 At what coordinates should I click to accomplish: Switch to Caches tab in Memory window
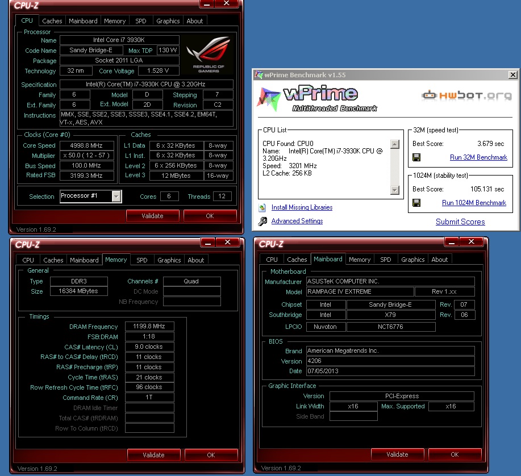(53, 260)
